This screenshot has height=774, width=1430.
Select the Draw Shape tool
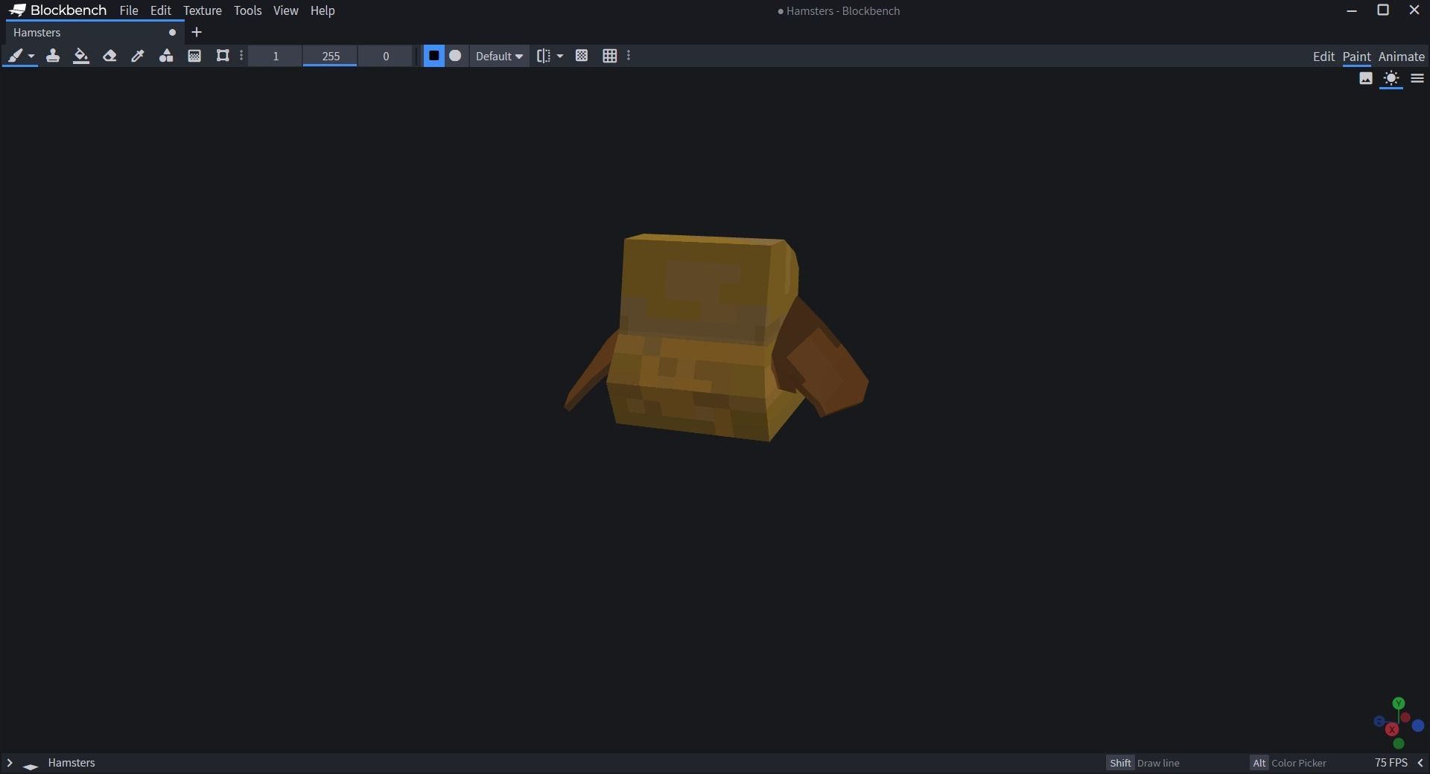coord(166,56)
